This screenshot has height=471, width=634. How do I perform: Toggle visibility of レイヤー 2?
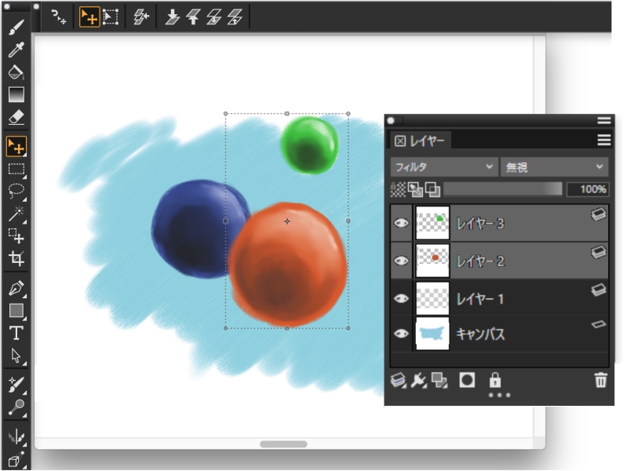pyautogui.click(x=401, y=261)
